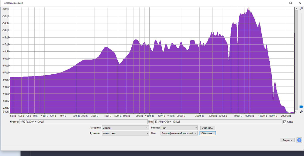
Task: Open the Алгоритм dropdown set to Спектр
Action: pyautogui.click(x=126, y=128)
